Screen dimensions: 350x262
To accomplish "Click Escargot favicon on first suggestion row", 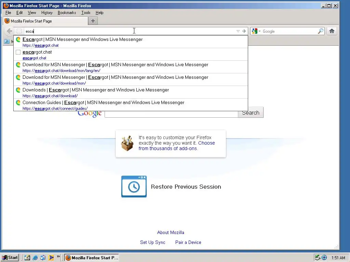I will coord(18,40).
